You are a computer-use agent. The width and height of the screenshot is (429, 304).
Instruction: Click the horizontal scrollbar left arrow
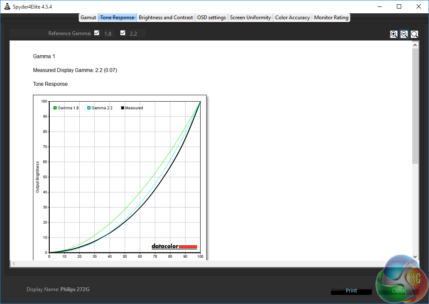click(14, 264)
